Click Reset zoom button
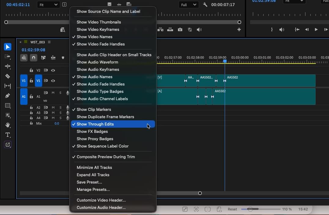This screenshot has width=329, height=215. coord(232,209)
